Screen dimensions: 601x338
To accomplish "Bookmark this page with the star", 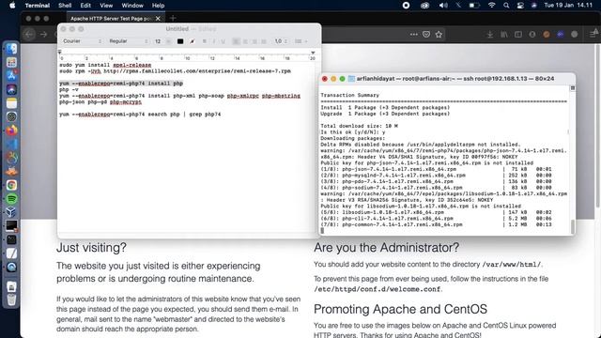I will point(439,35).
